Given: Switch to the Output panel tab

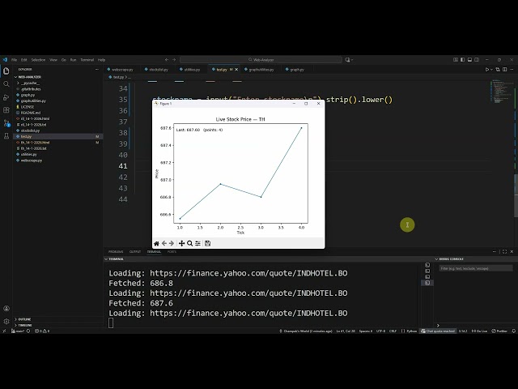Looking at the screenshot, I should [135, 252].
